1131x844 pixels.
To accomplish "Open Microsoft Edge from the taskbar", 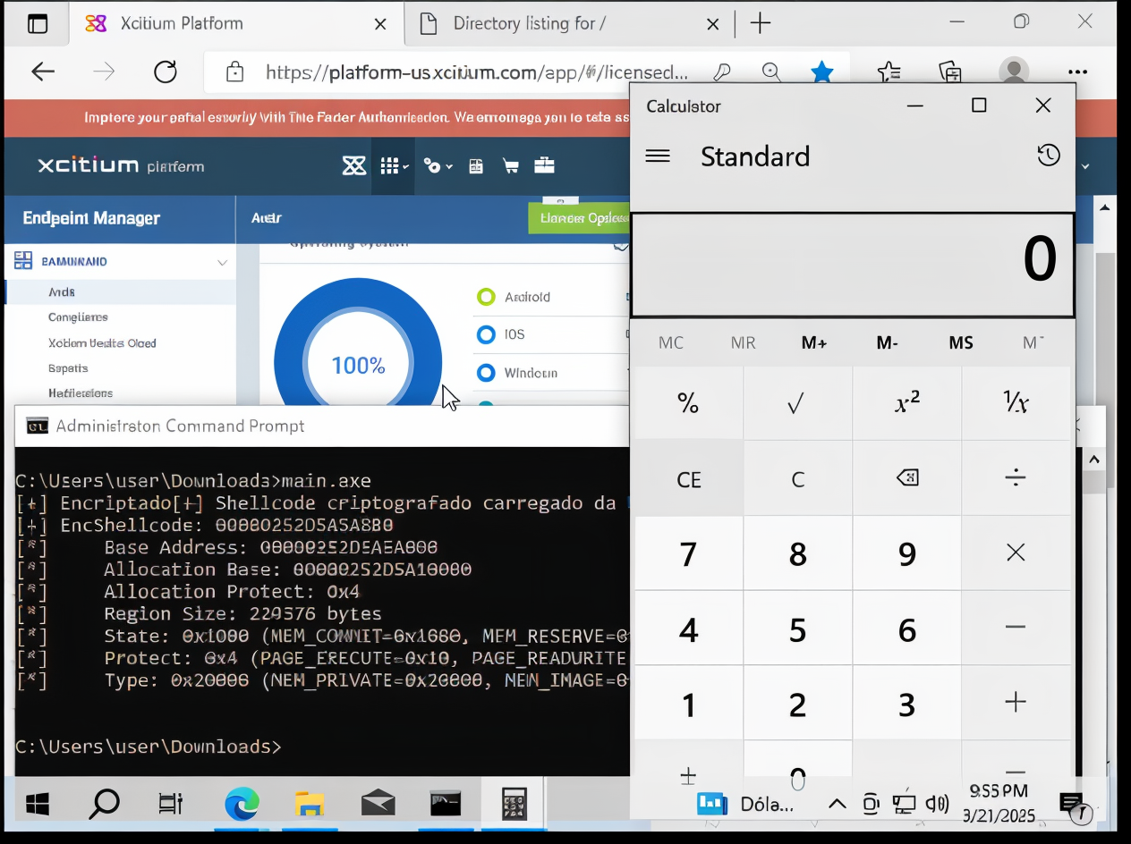I will pyautogui.click(x=242, y=804).
